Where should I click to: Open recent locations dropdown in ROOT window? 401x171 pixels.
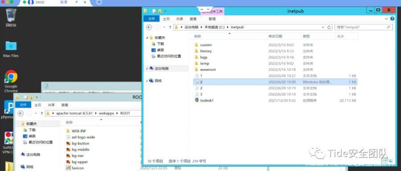coord(36,113)
